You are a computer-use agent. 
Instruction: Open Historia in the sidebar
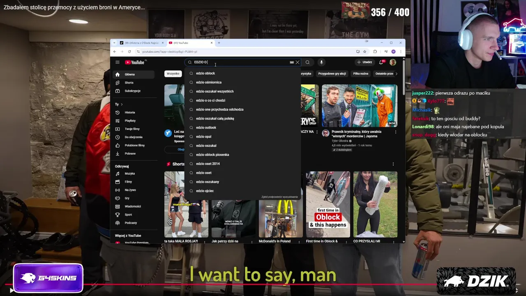pos(133,112)
